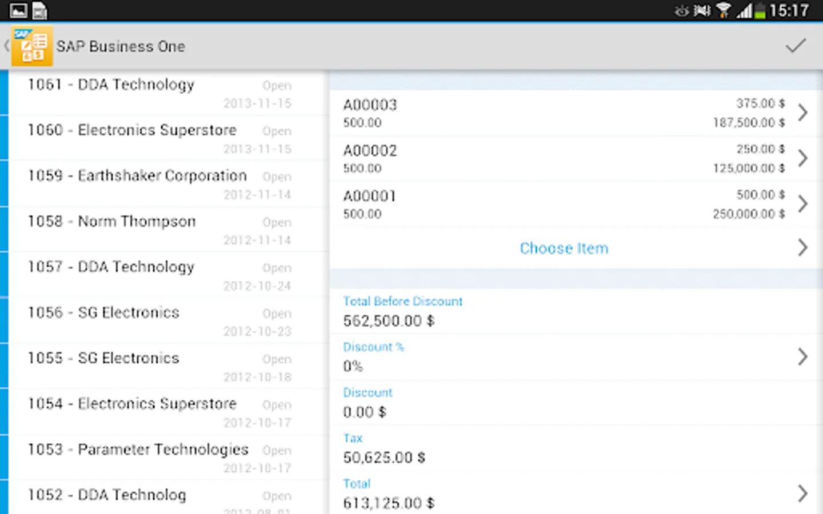The width and height of the screenshot is (823, 514).
Task: Tap the 250,000.00 $ line total
Action: pyautogui.click(x=749, y=214)
